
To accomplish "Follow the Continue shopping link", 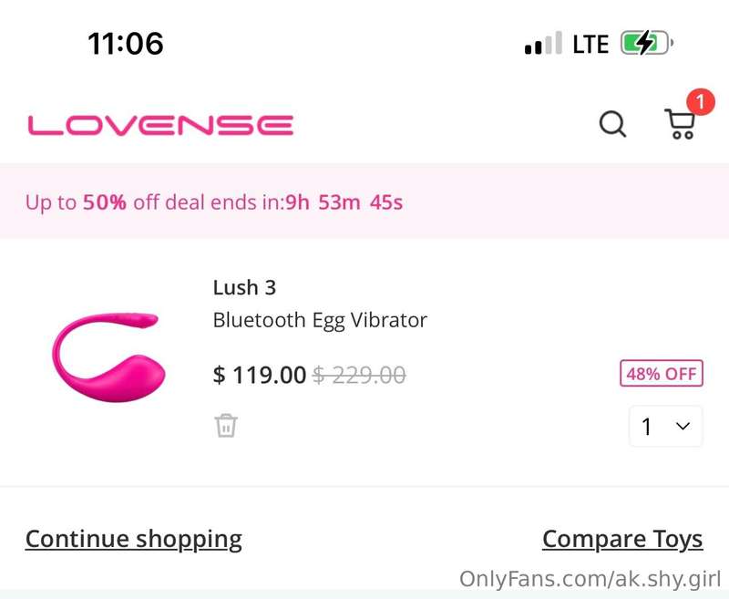I will pyautogui.click(x=133, y=540).
